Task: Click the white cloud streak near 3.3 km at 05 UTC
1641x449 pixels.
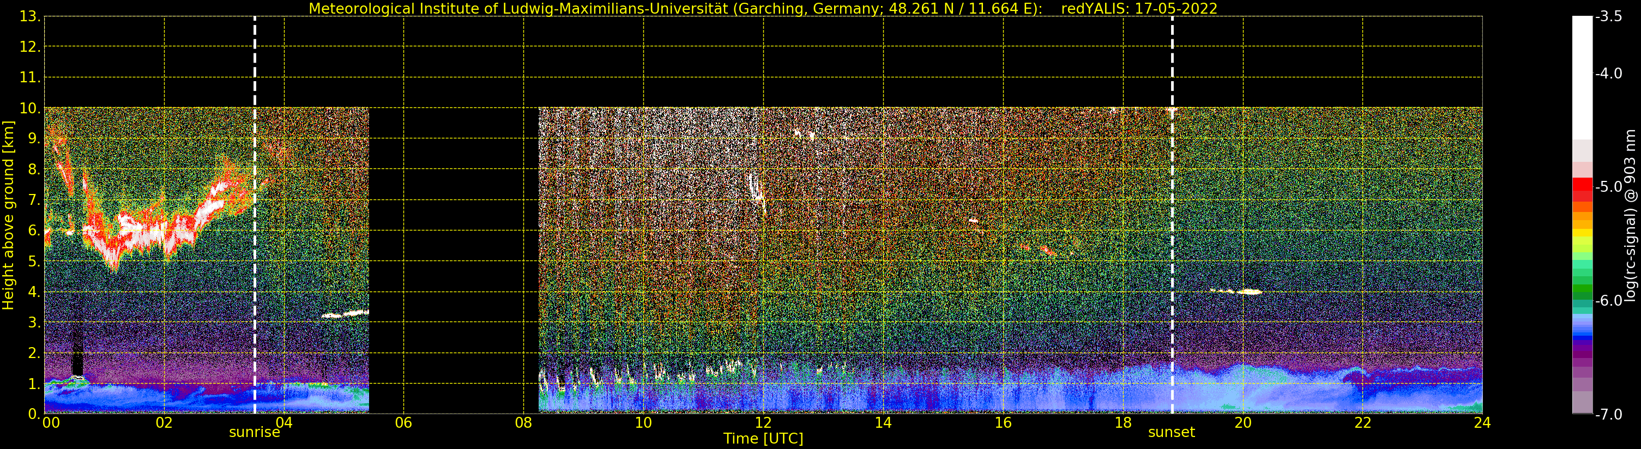Action: [x=345, y=313]
